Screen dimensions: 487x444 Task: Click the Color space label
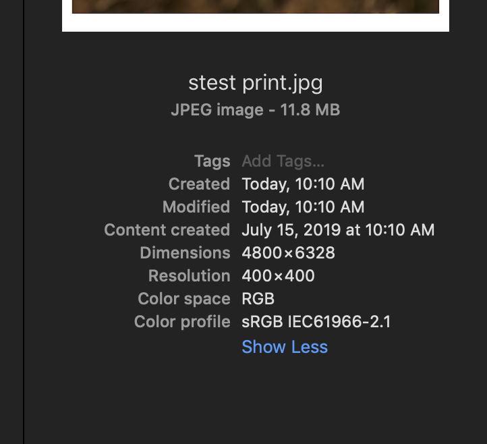point(183,299)
